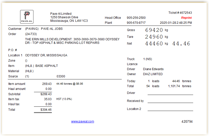Click the Received by signature line
The height and width of the screenshot is (136, 209).
170,101
